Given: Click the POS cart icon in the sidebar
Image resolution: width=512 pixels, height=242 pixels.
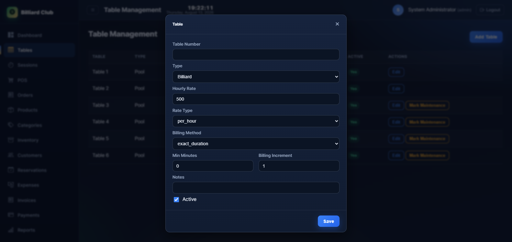Looking at the screenshot, I should (x=11, y=80).
